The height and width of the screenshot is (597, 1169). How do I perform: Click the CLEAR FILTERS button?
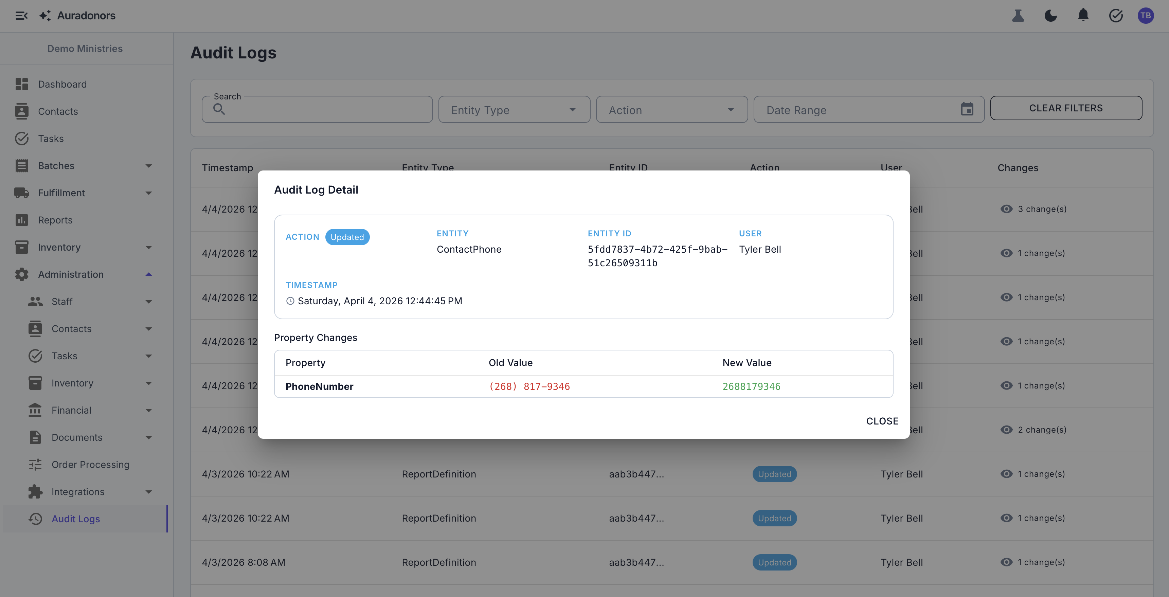point(1066,108)
